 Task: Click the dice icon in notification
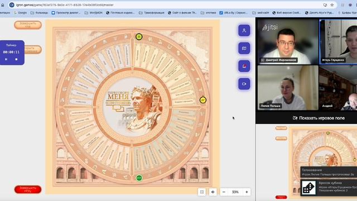(x=308, y=188)
